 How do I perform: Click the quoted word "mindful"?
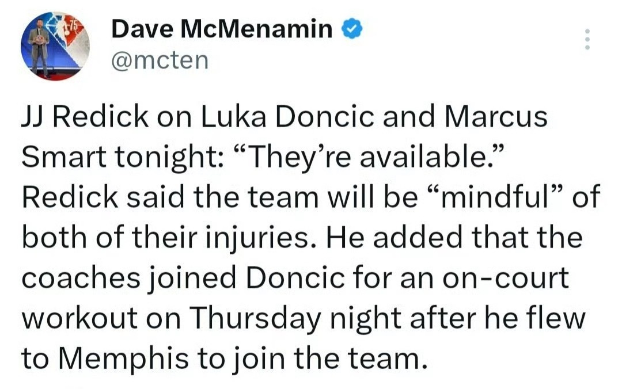(495, 197)
